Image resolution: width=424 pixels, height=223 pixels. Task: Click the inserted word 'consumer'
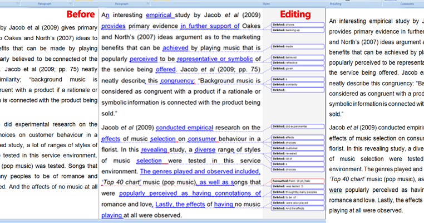click(202, 139)
